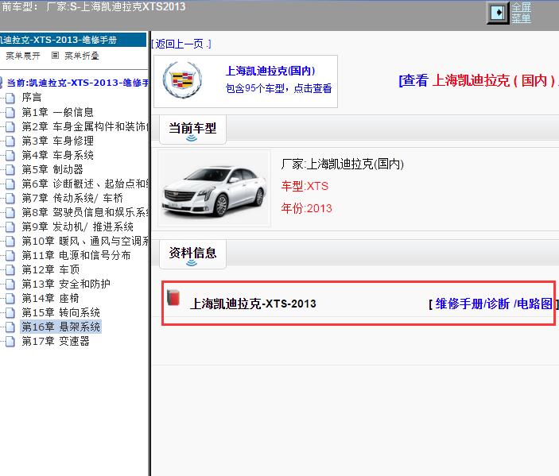
Task: Open the 电路图 link
Action: pyautogui.click(x=534, y=304)
